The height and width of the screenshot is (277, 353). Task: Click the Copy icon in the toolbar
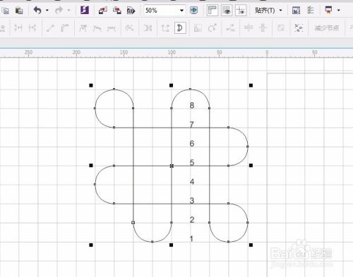(6, 11)
